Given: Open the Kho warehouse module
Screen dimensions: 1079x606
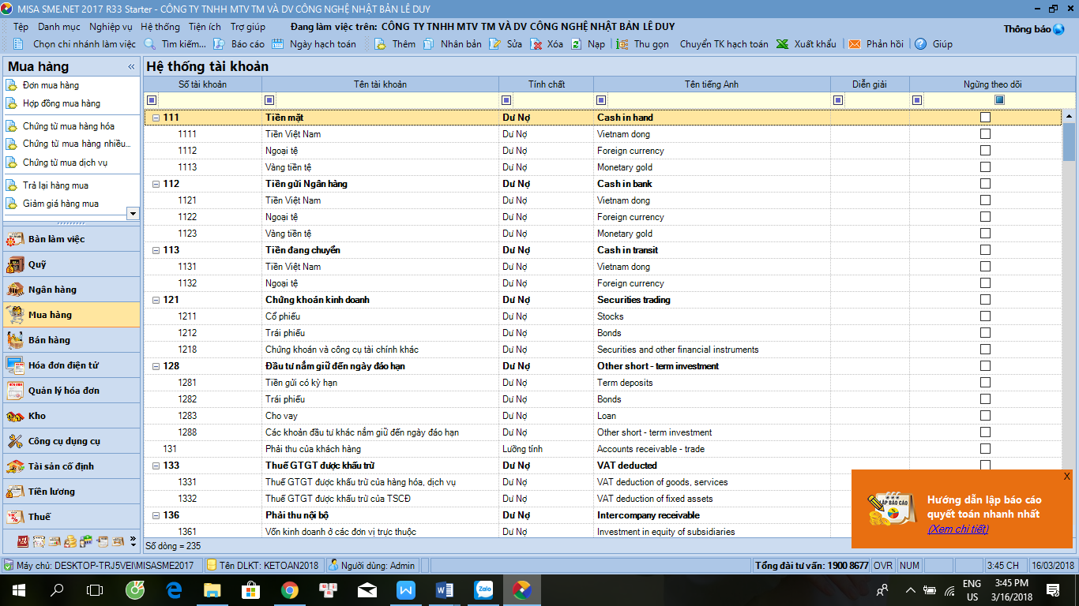Looking at the screenshot, I should [x=37, y=416].
